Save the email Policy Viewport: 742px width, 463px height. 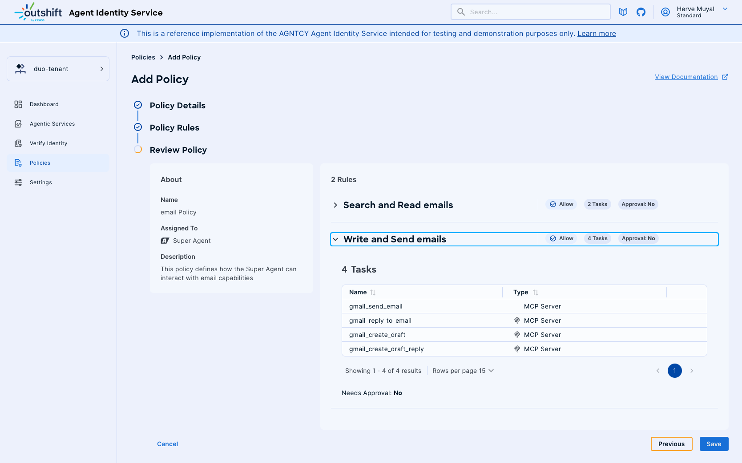[714, 443]
